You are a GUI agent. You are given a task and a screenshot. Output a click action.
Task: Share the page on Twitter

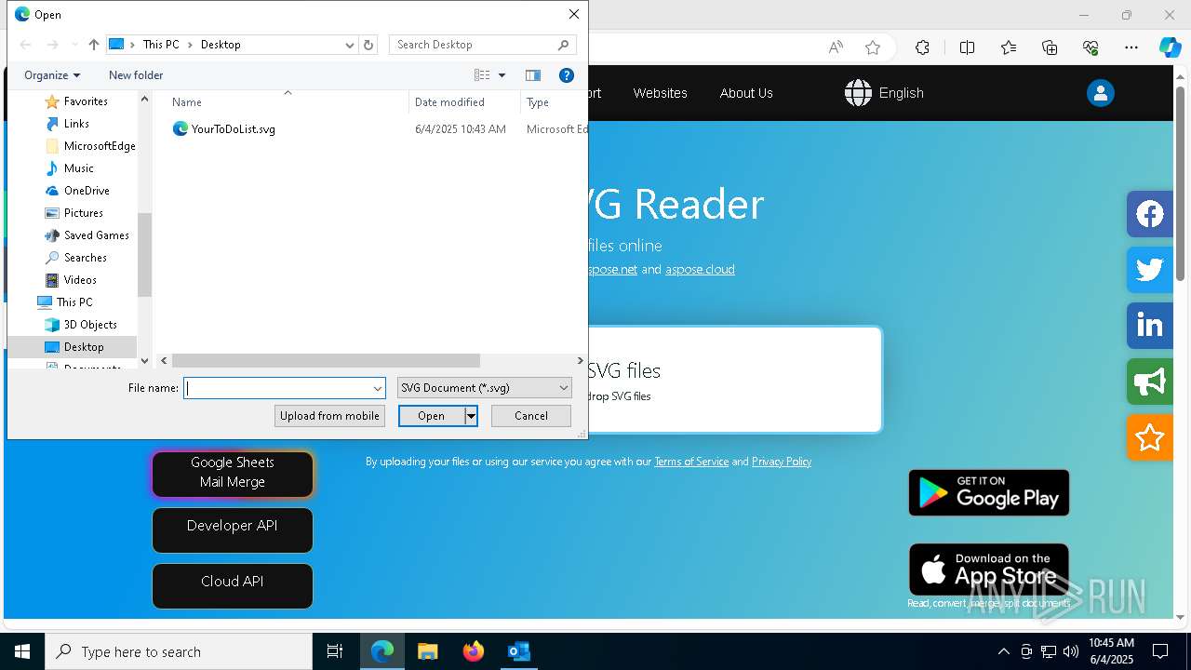[1150, 270]
